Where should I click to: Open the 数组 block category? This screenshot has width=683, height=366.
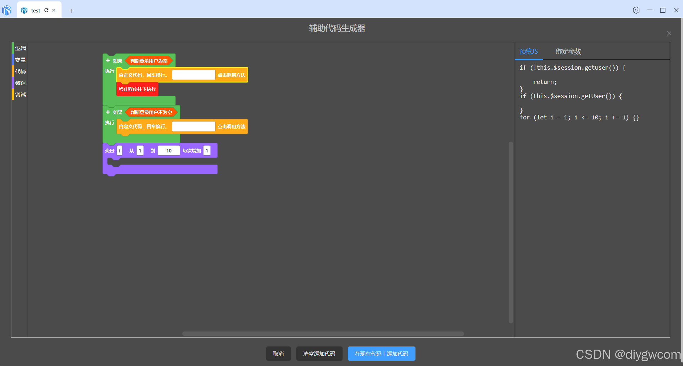20,83
